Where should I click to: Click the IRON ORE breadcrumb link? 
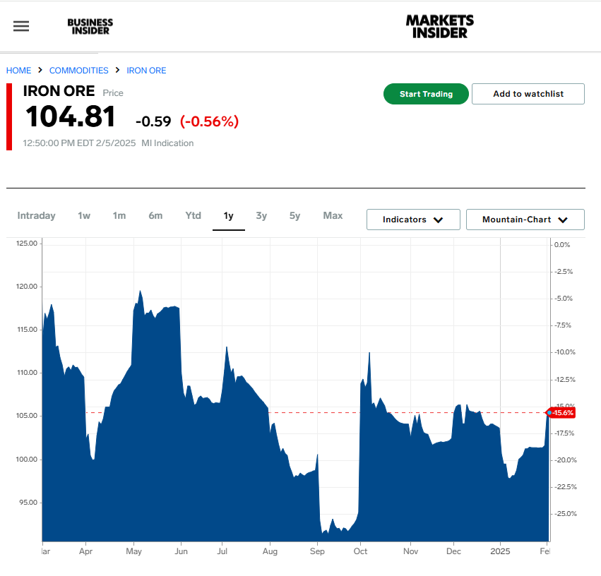click(x=146, y=71)
